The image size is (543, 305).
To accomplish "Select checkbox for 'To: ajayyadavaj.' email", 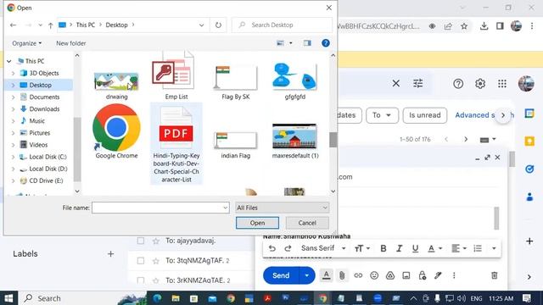I will point(141,241).
